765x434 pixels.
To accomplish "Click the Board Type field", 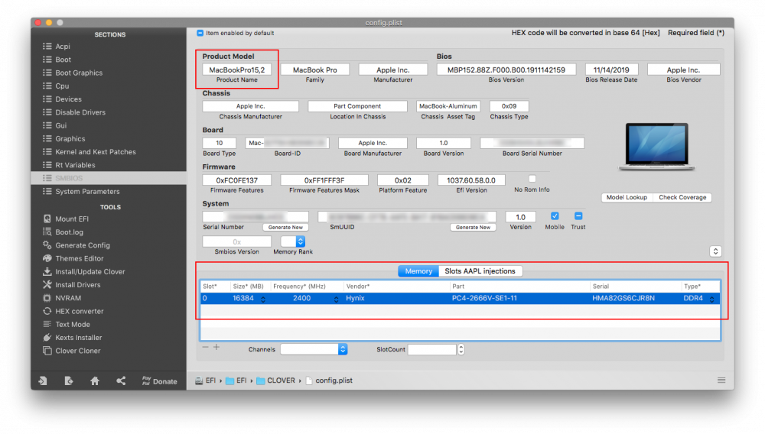I will tap(219, 143).
